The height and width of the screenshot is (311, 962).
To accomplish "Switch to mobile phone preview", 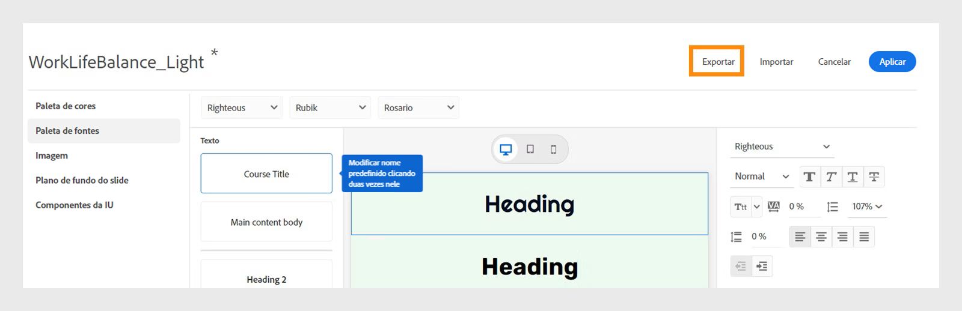I will click(x=553, y=149).
